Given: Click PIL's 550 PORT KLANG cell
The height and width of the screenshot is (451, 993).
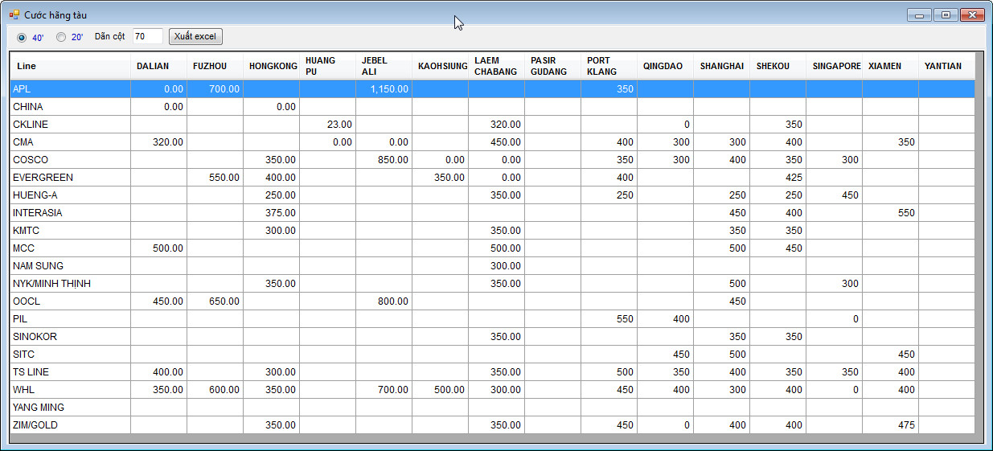Looking at the screenshot, I should [x=609, y=318].
